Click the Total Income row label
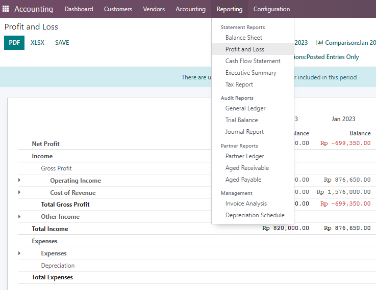Viewport: 376px width, 290px height. [50, 229]
